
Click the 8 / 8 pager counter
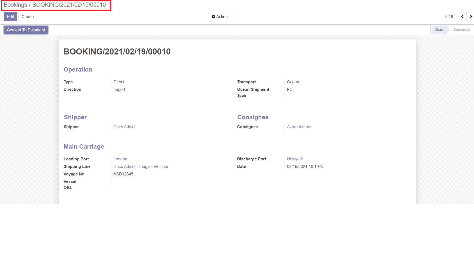click(449, 16)
